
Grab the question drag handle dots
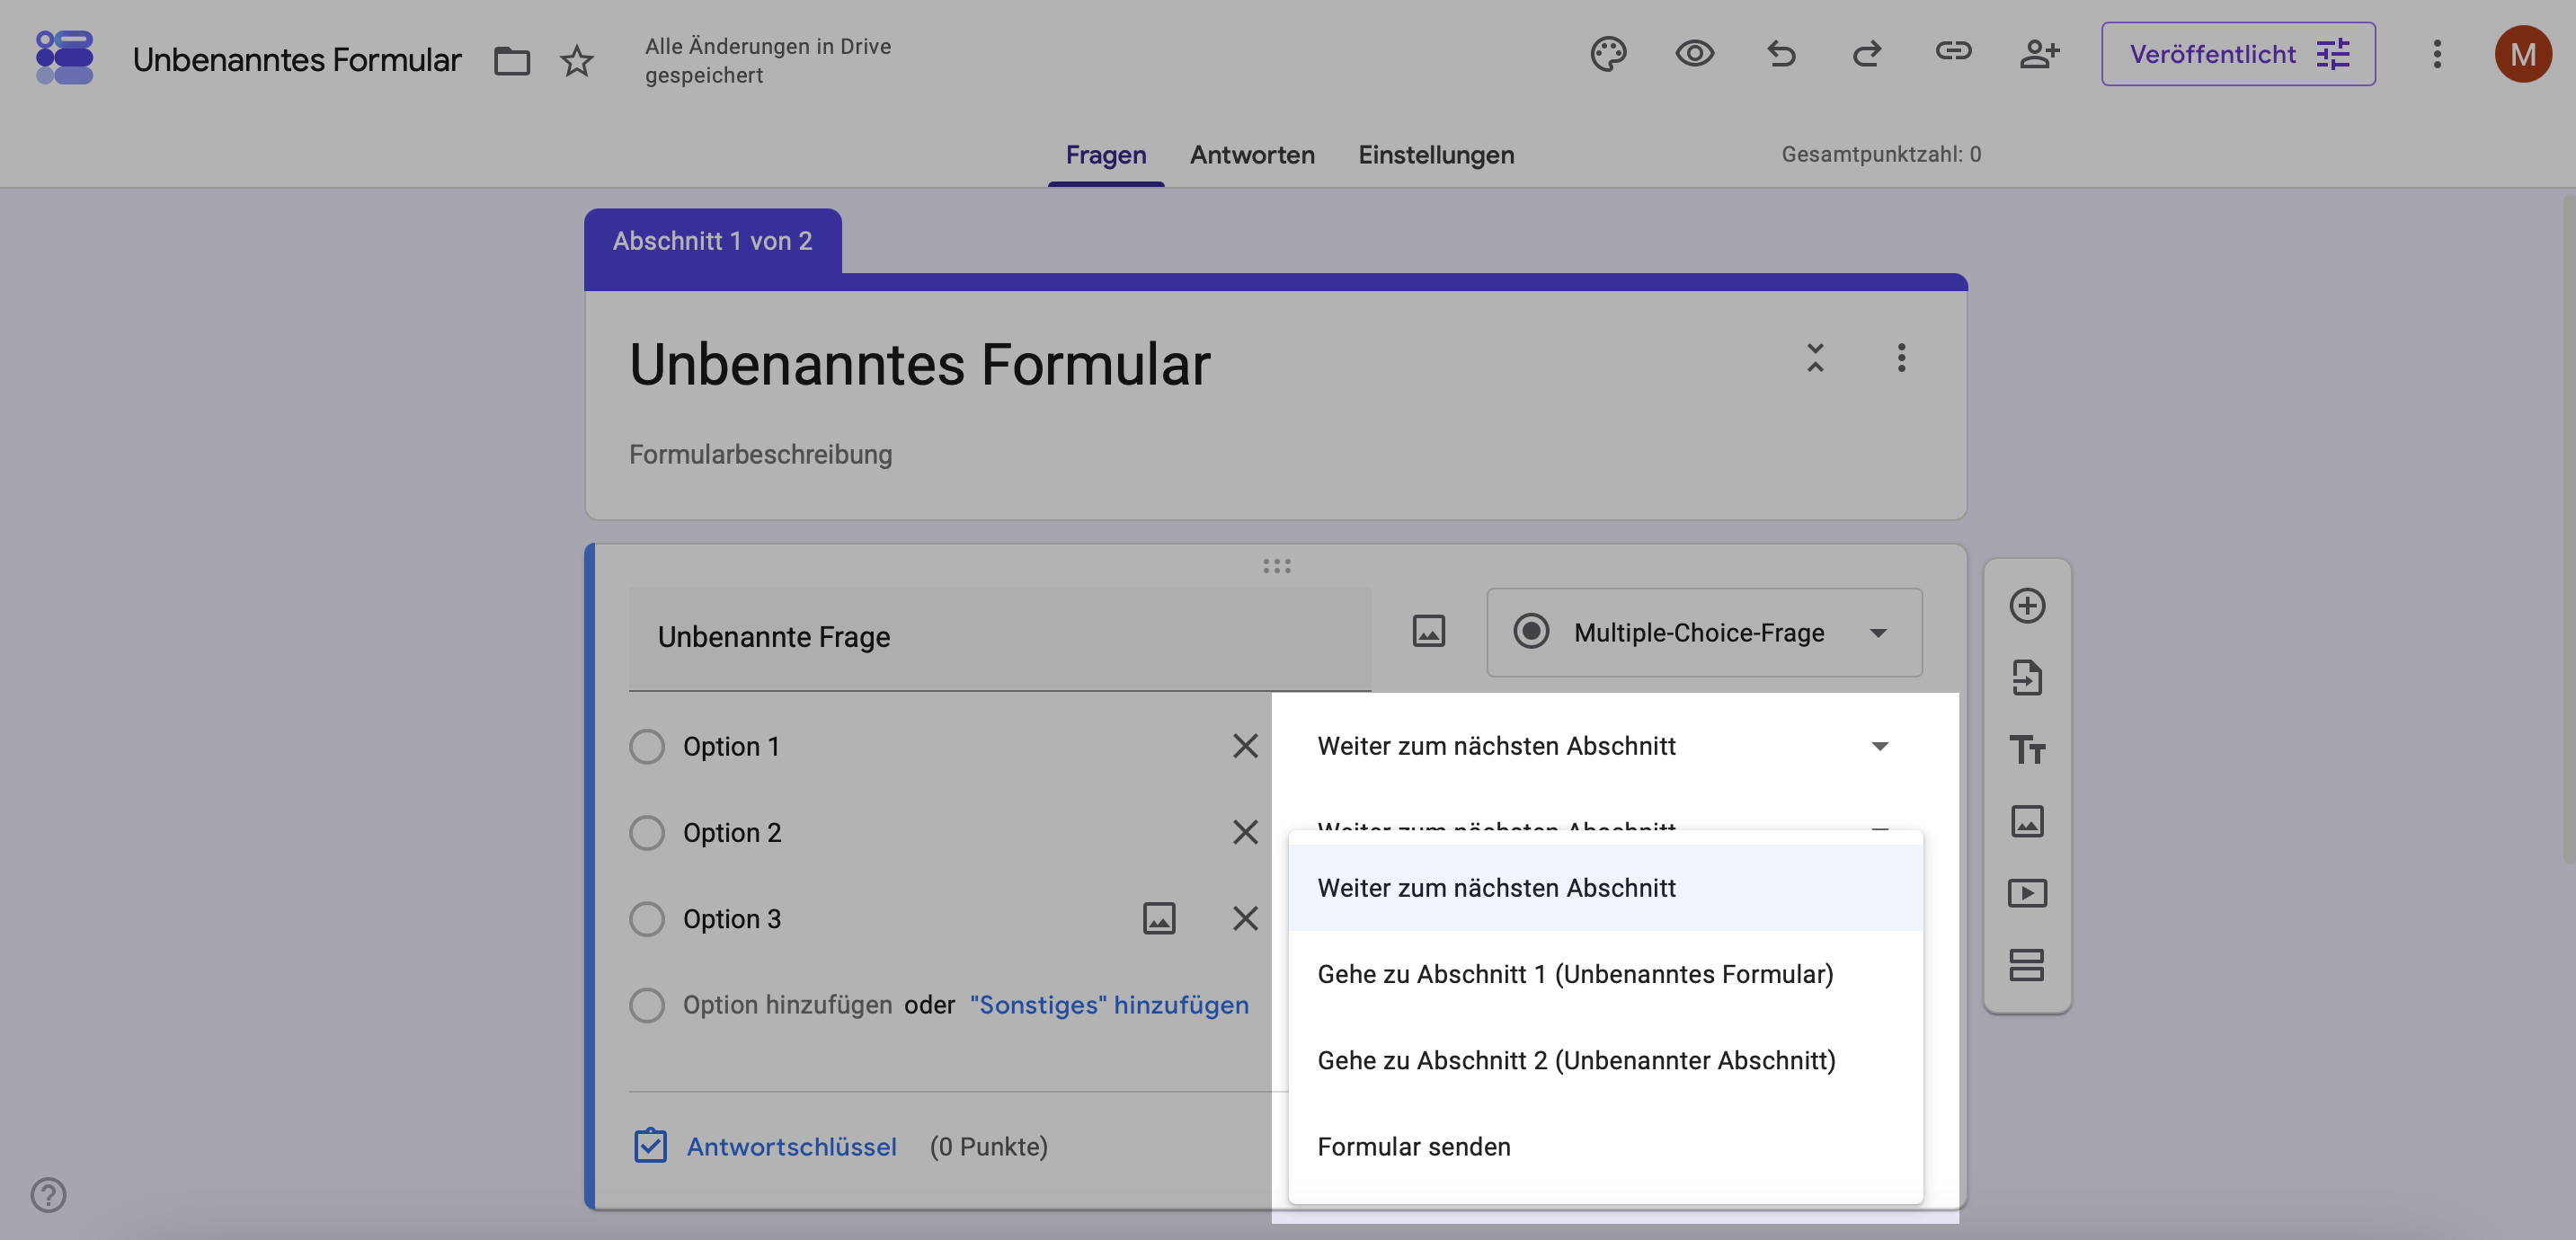1276,566
